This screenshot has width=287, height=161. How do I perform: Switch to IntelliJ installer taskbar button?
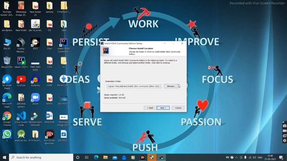click(161, 157)
